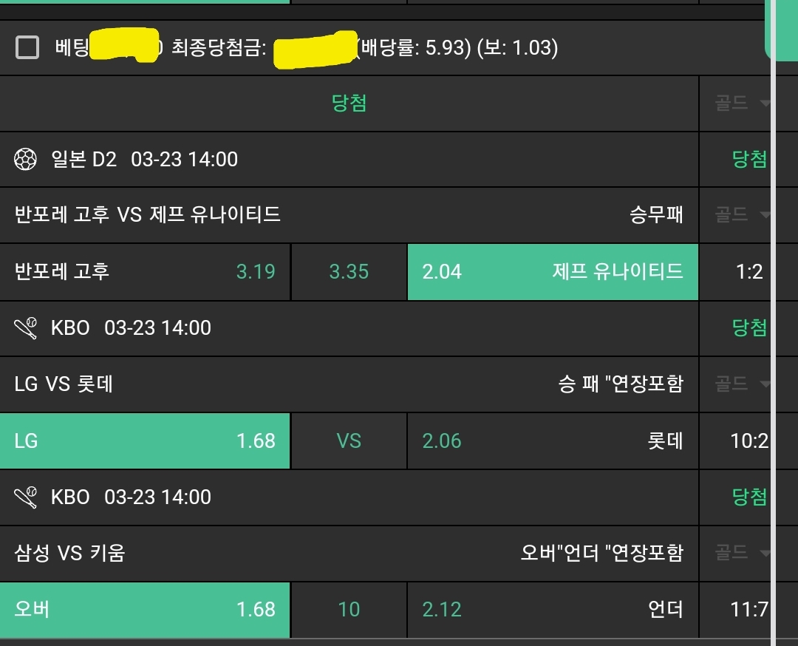Viewport: 798px width, 646px height.
Task: Click the highlighted 오버 1.68 cell
Action: (145, 609)
